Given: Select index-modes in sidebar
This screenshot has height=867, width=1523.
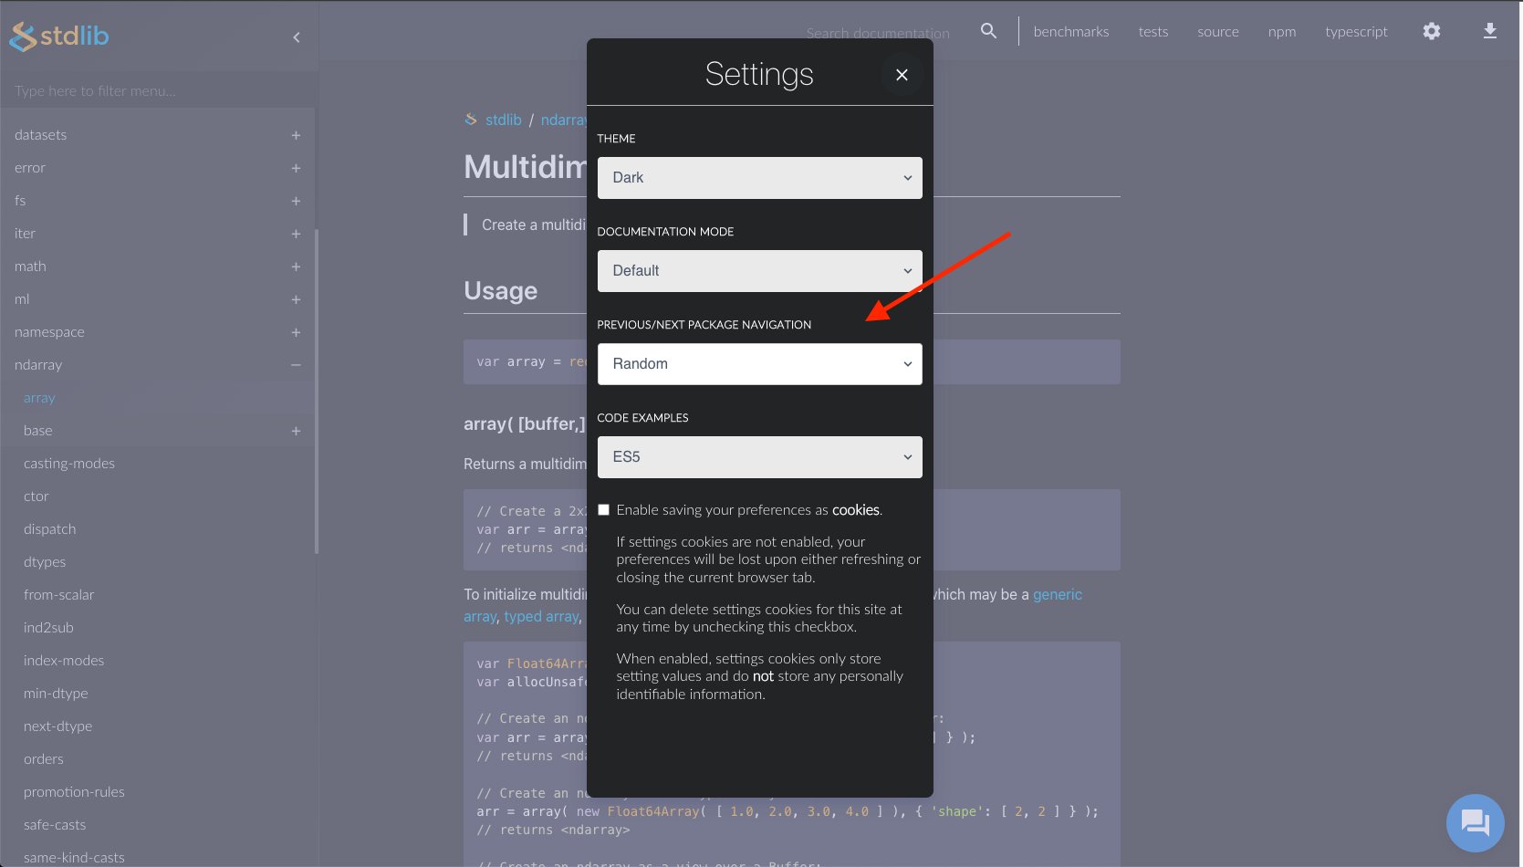Looking at the screenshot, I should click(x=64, y=661).
